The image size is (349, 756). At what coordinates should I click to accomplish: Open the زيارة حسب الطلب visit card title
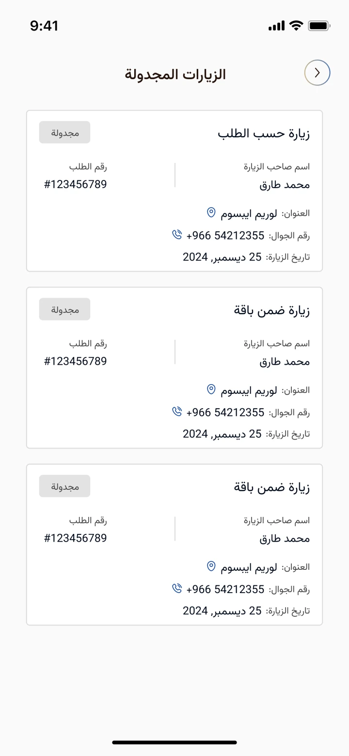coord(263,133)
